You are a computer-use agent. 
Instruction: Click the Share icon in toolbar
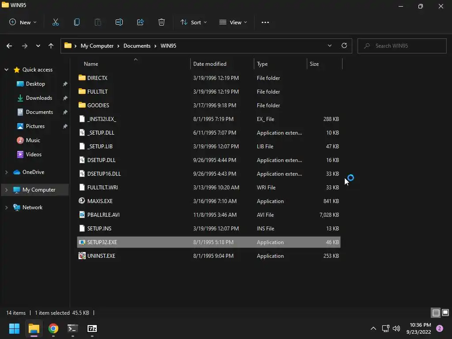click(140, 22)
